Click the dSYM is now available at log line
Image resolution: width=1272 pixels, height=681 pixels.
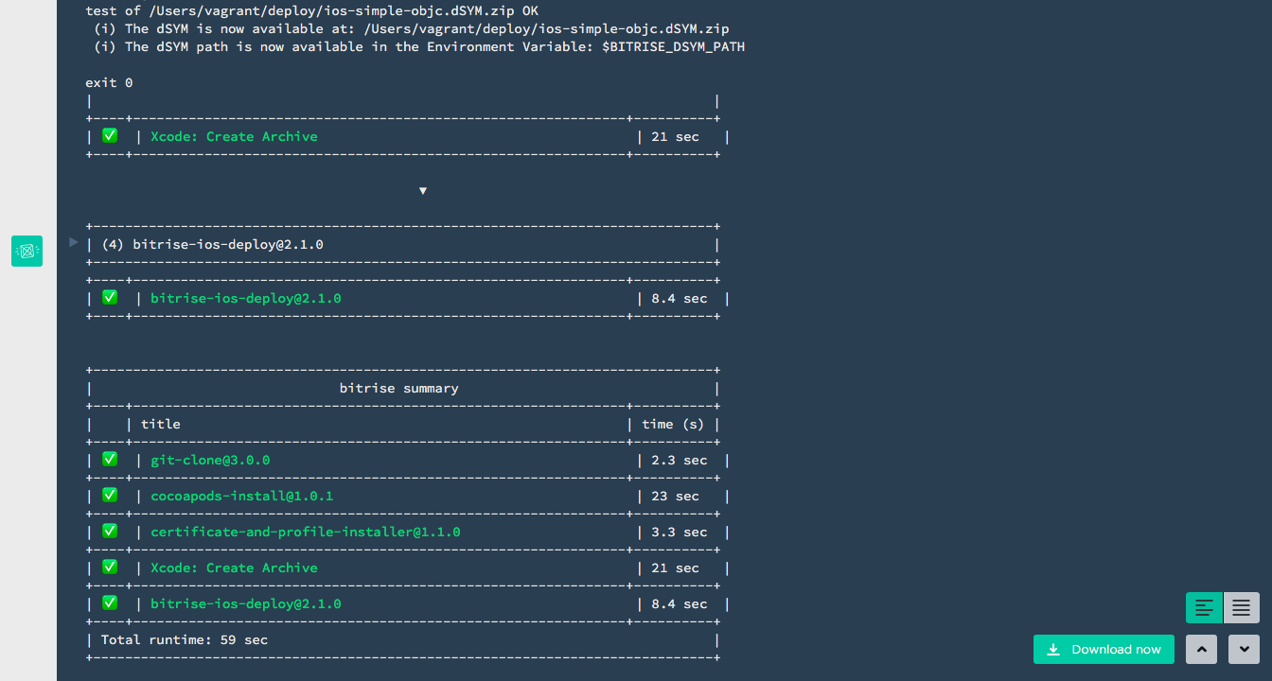[x=412, y=29]
